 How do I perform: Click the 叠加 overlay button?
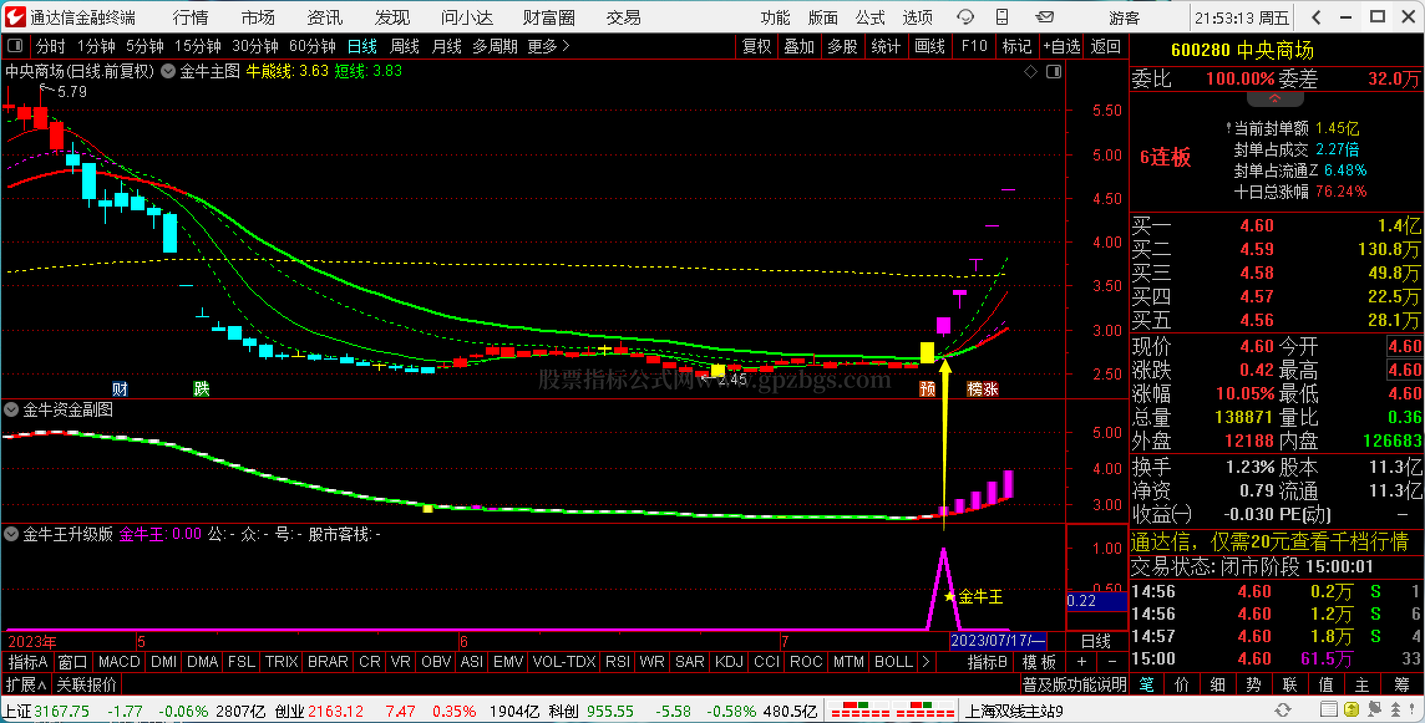click(799, 46)
